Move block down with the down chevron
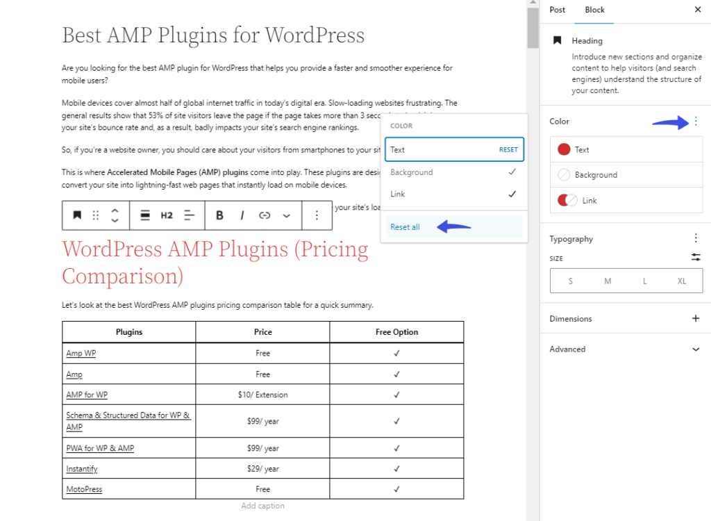The height and width of the screenshot is (521, 711). tap(115, 220)
